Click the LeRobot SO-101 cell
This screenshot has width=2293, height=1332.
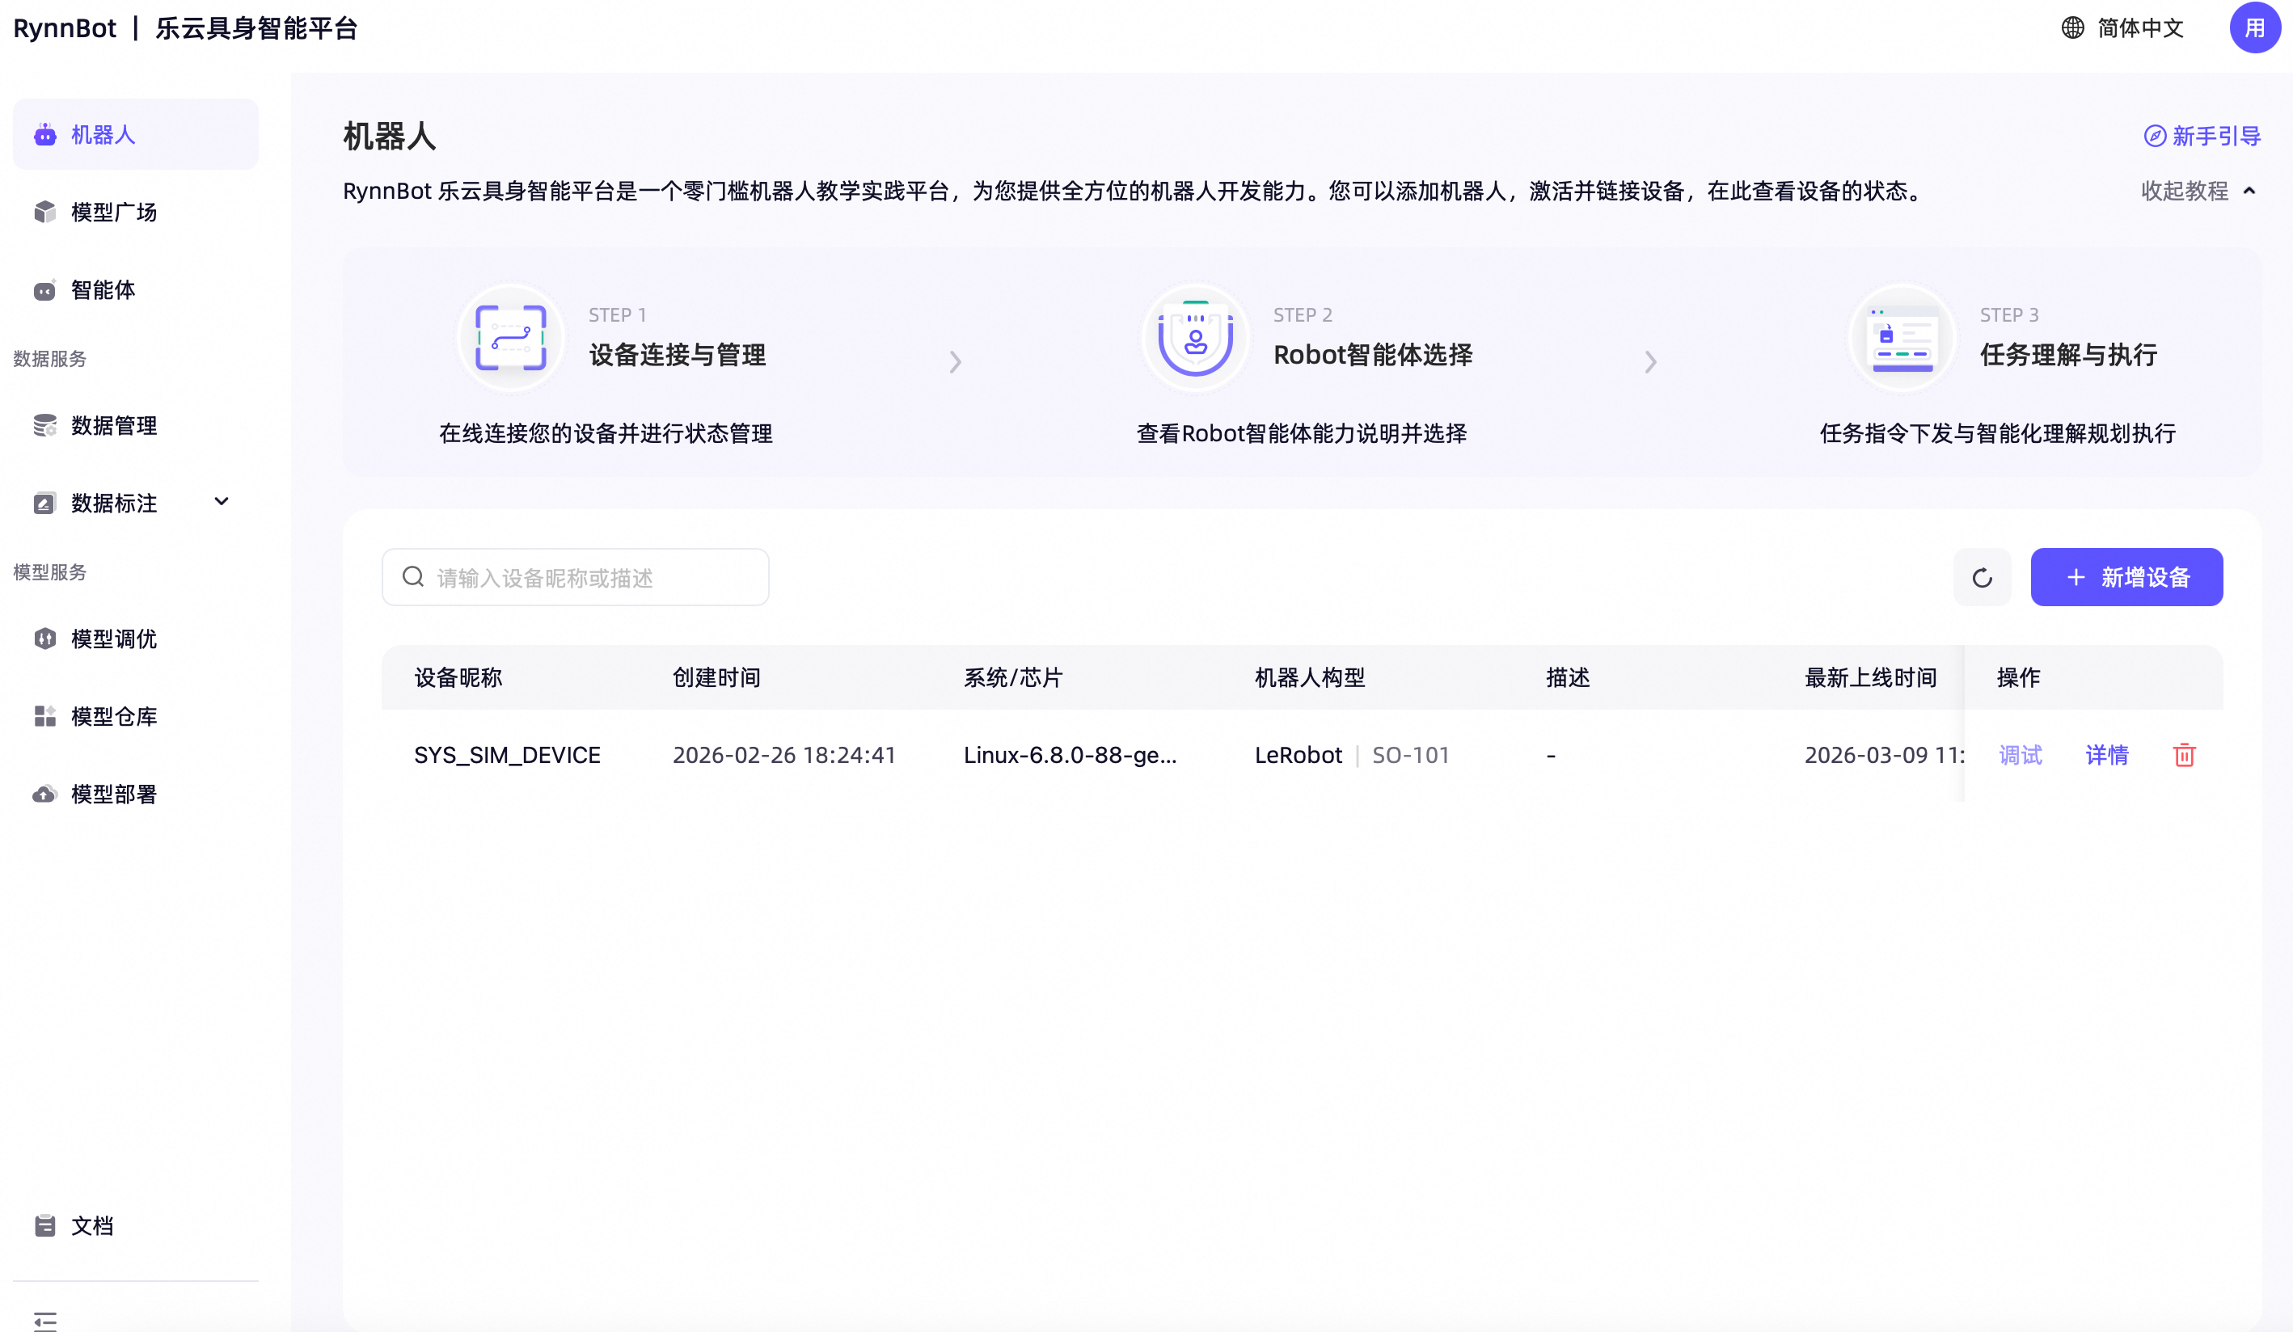(x=1352, y=755)
